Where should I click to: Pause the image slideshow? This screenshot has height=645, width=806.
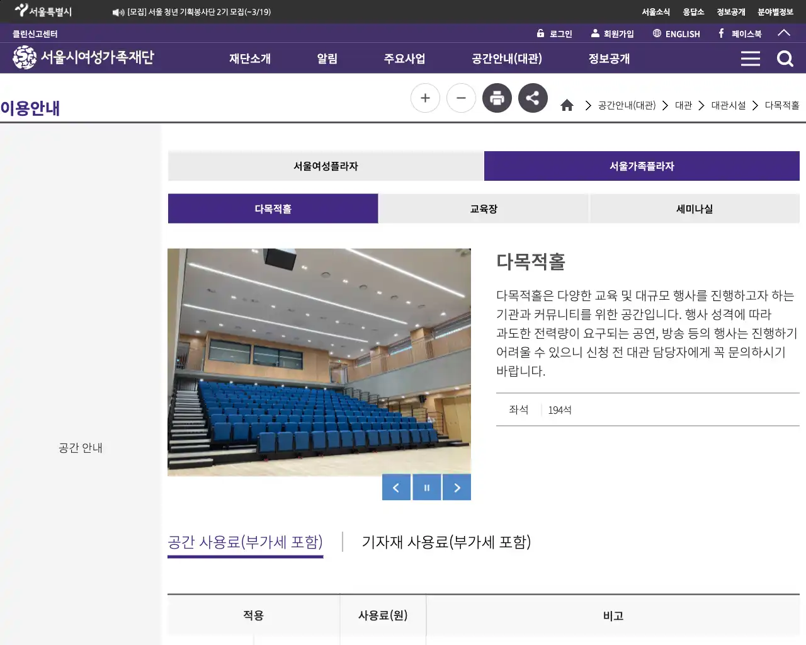click(426, 487)
